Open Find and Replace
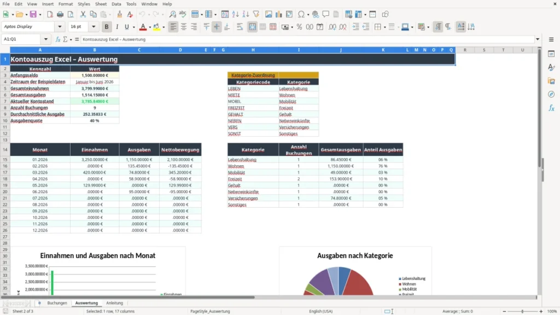 (x=172, y=14)
